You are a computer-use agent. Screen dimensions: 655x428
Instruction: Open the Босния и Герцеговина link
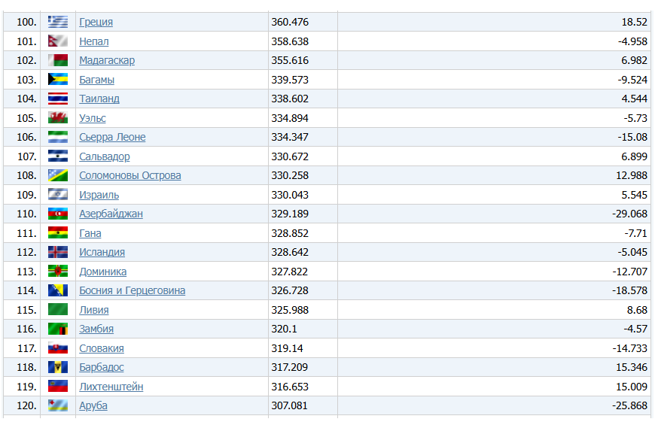(x=132, y=290)
